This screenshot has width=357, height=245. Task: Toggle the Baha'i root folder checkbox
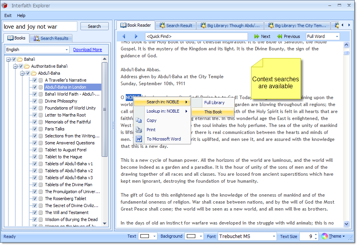(14, 59)
